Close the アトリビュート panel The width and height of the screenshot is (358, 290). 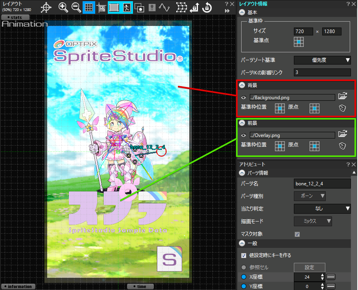(354, 164)
